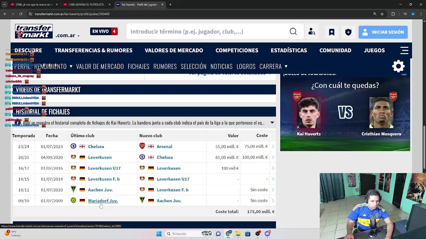Select the Fichajes profile tab
426x239 pixels.
138,66
